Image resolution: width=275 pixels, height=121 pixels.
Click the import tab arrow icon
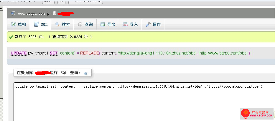[125, 24]
